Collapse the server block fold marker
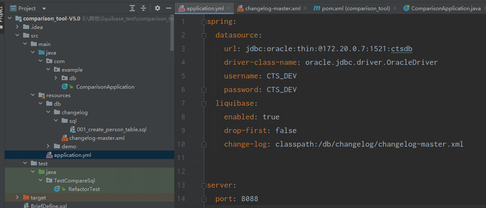 (204, 185)
